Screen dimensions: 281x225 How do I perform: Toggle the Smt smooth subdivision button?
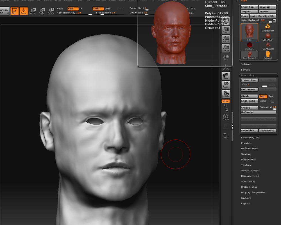pos(262,96)
